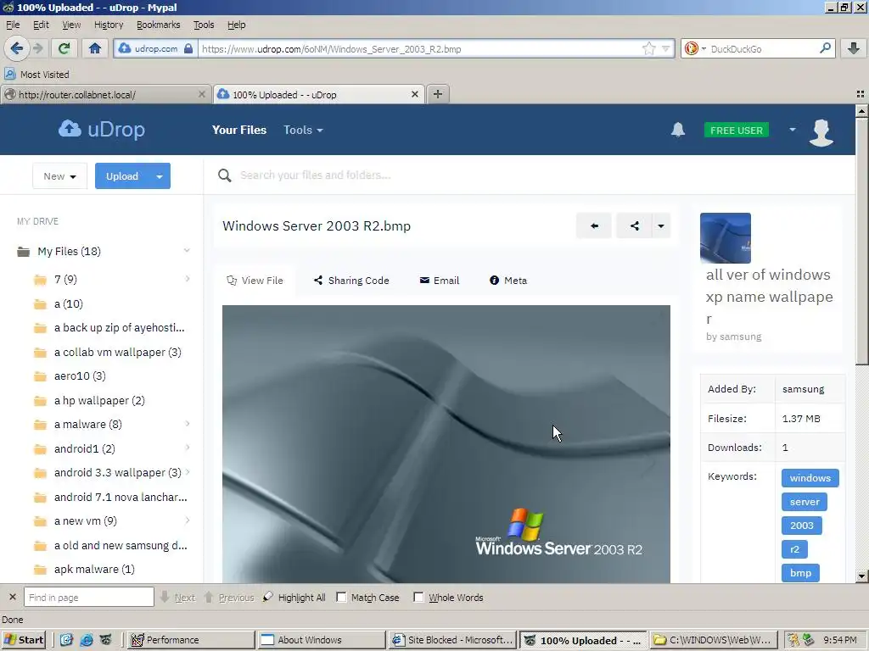Select the View File tab

click(x=255, y=281)
